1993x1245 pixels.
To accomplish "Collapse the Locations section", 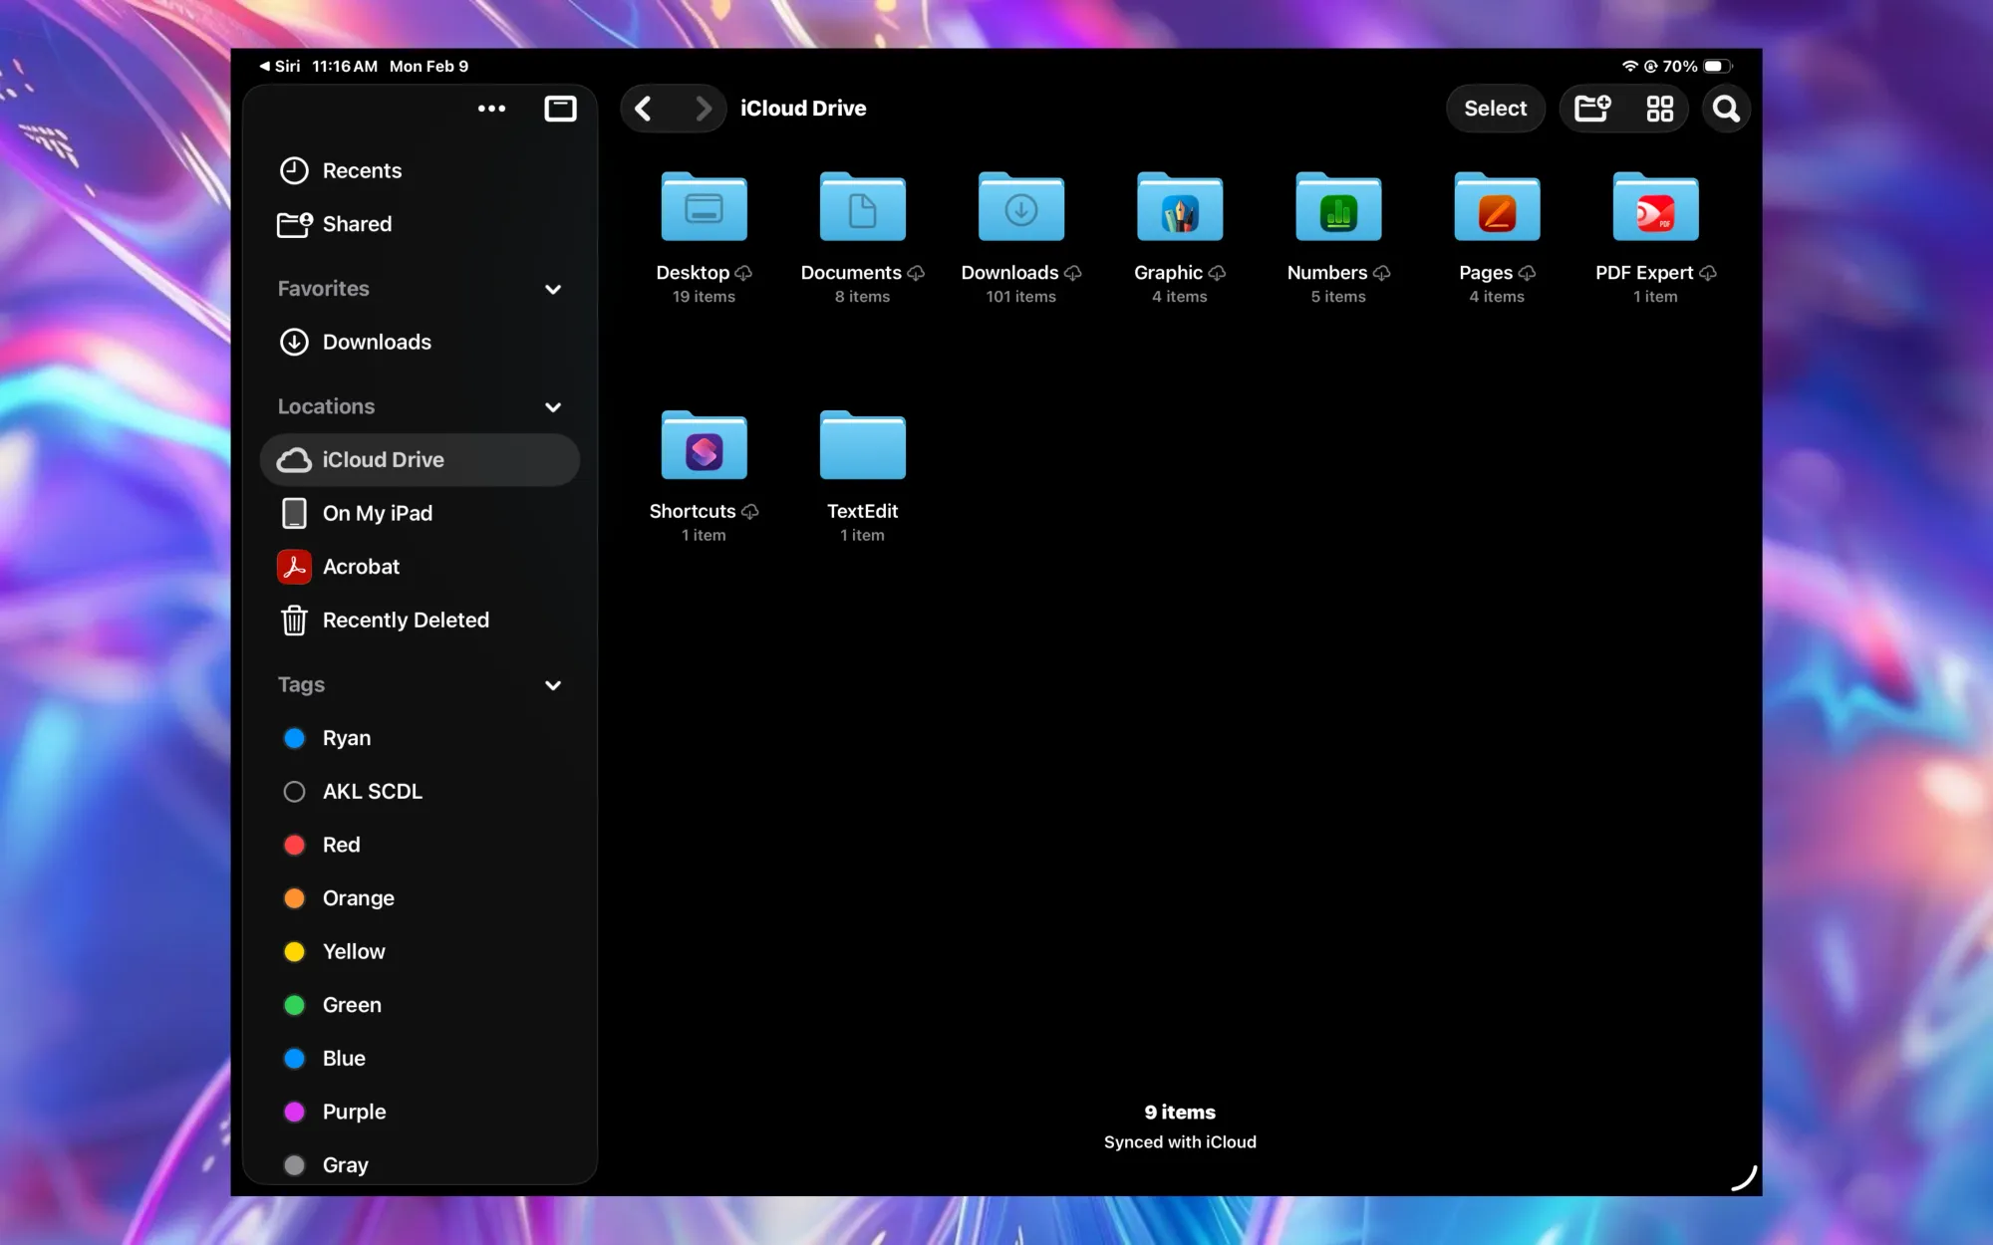I will pos(554,406).
